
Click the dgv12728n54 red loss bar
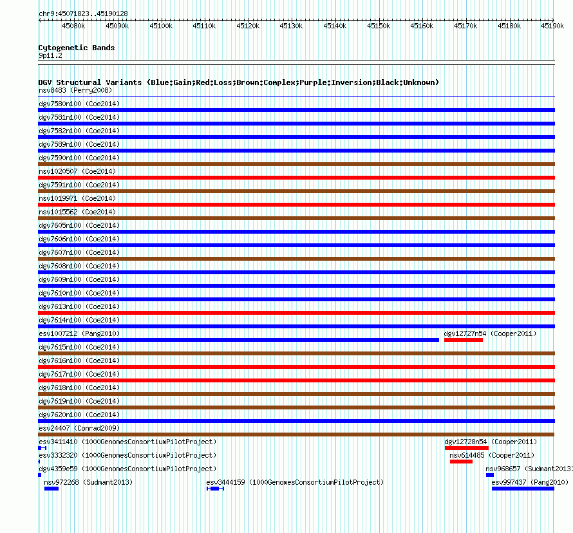pos(467,448)
